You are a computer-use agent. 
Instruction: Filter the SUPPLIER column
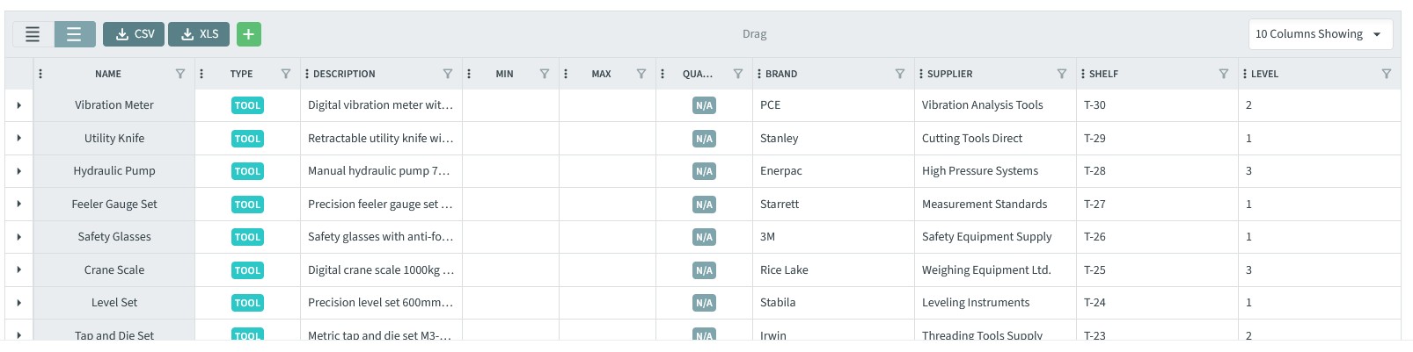coord(1062,74)
